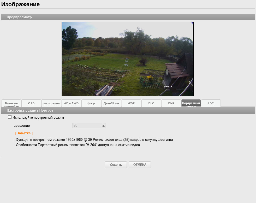
Task: Open the День/Ночь tab
Action: tap(111, 103)
